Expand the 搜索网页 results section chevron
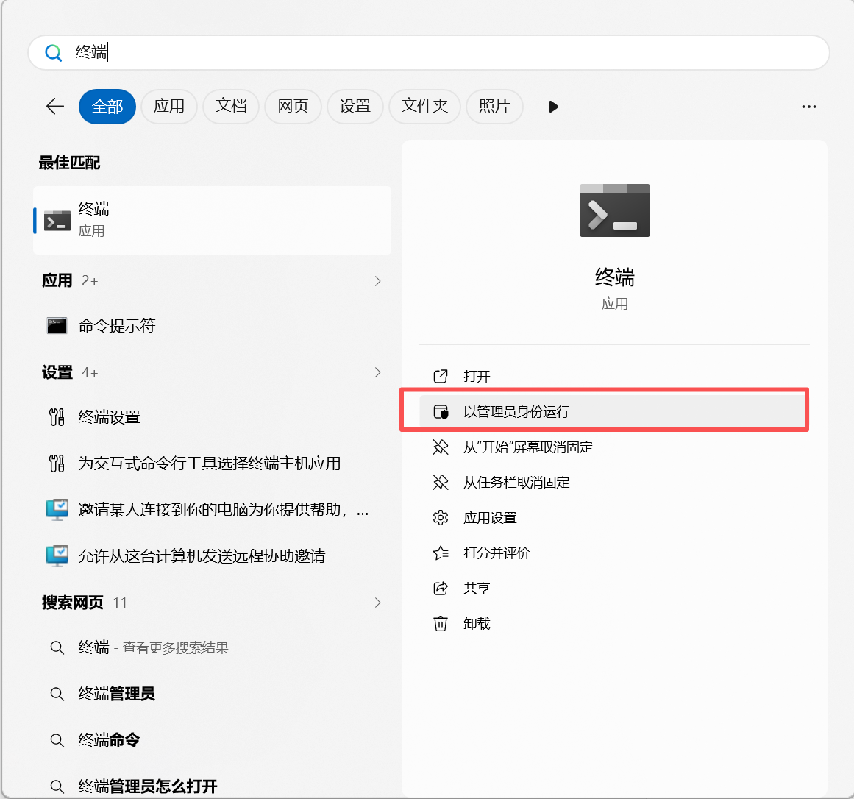Image resolution: width=854 pixels, height=799 pixels. 377,603
